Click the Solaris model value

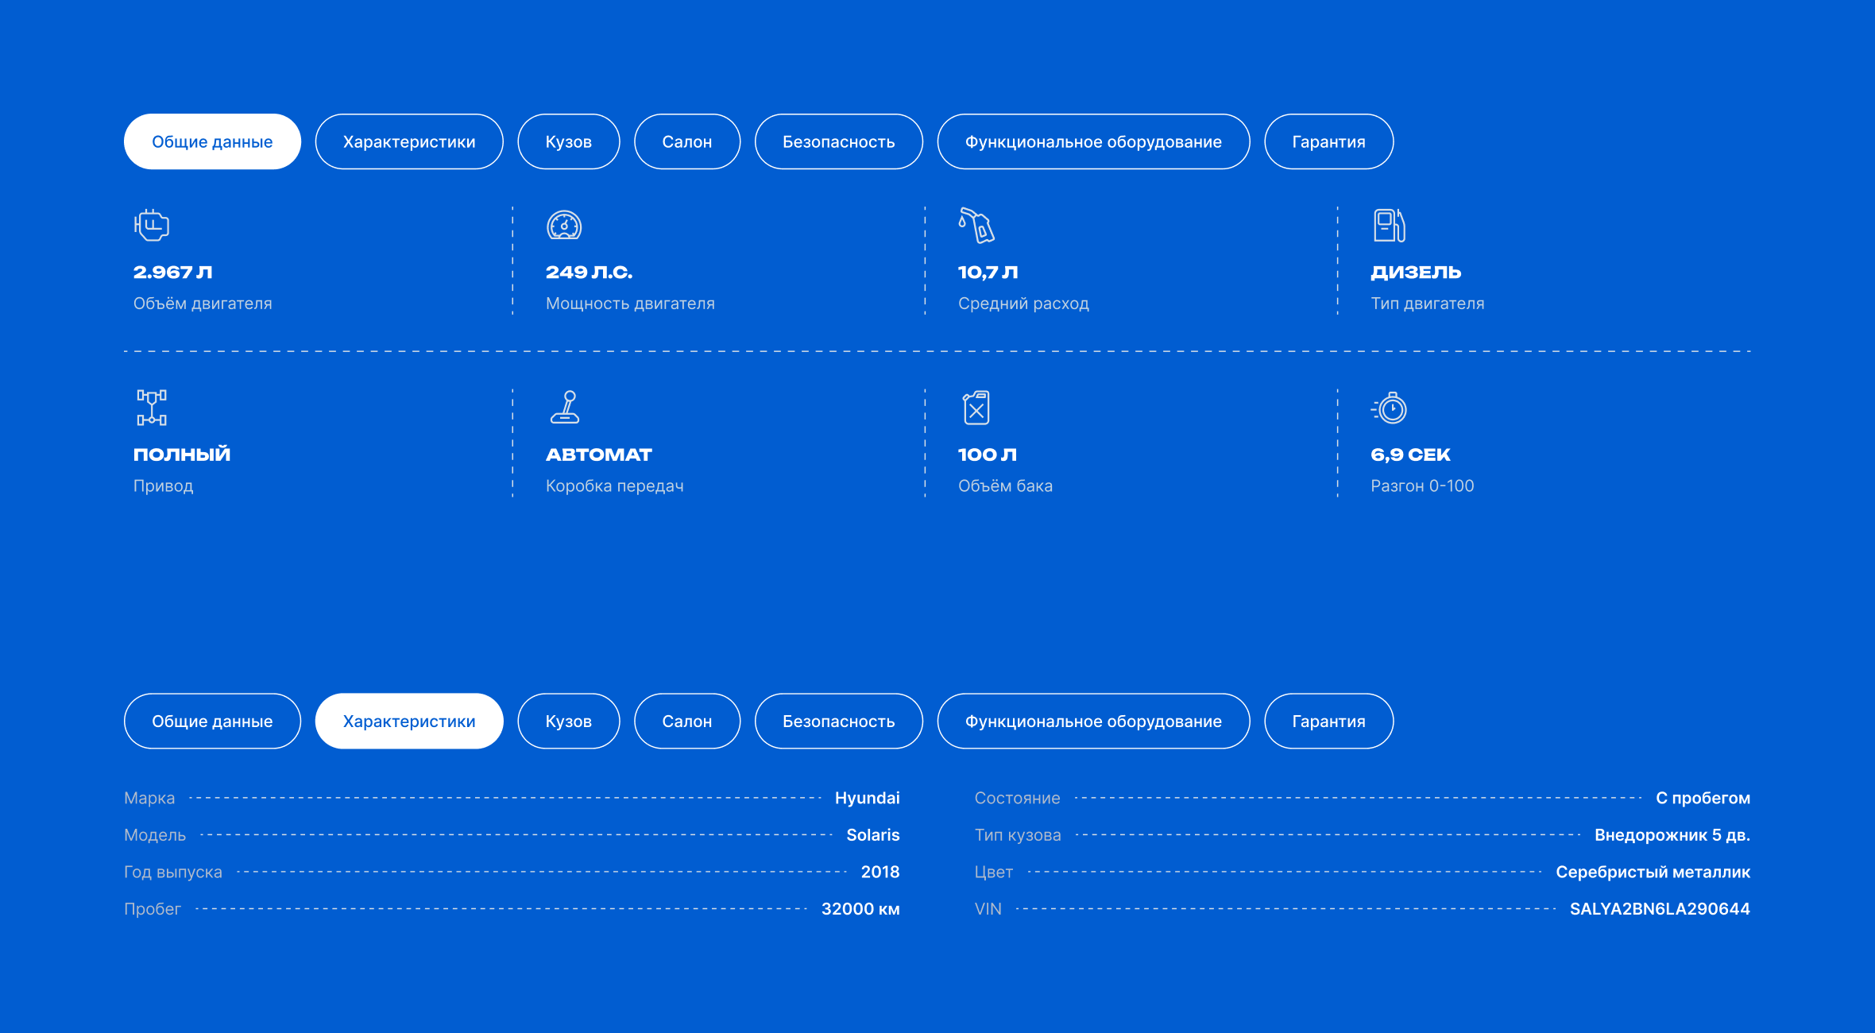tap(872, 834)
